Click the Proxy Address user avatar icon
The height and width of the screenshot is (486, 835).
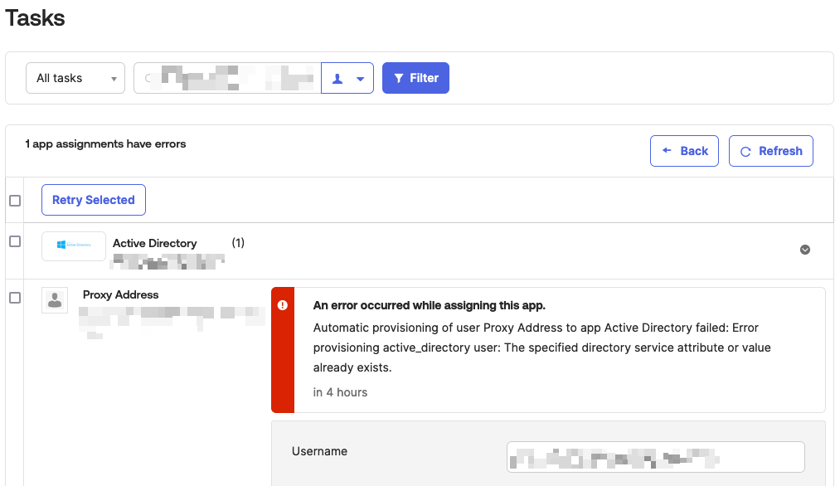[55, 300]
